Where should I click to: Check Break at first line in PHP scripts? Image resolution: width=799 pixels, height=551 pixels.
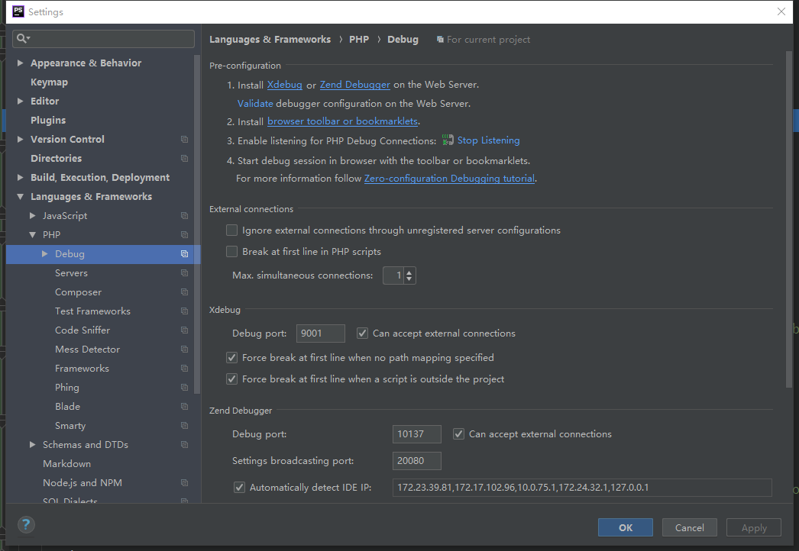[x=232, y=252]
